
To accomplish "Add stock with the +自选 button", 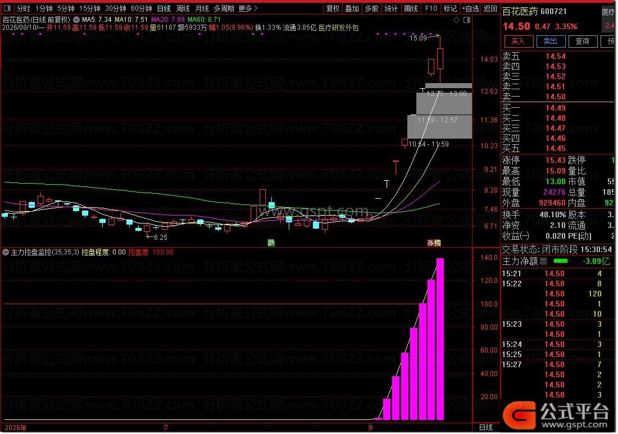I will (471, 8).
